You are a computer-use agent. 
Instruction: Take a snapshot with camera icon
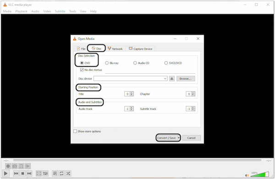pyautogui.click(x=15, y=166)
